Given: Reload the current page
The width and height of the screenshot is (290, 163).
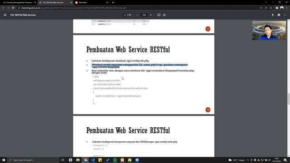Looking at the screenshot, I should [x=13, y=8].
